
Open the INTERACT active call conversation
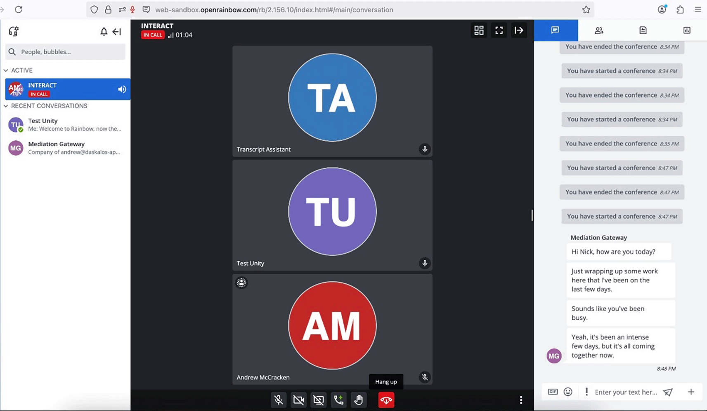tap(68, 89)
